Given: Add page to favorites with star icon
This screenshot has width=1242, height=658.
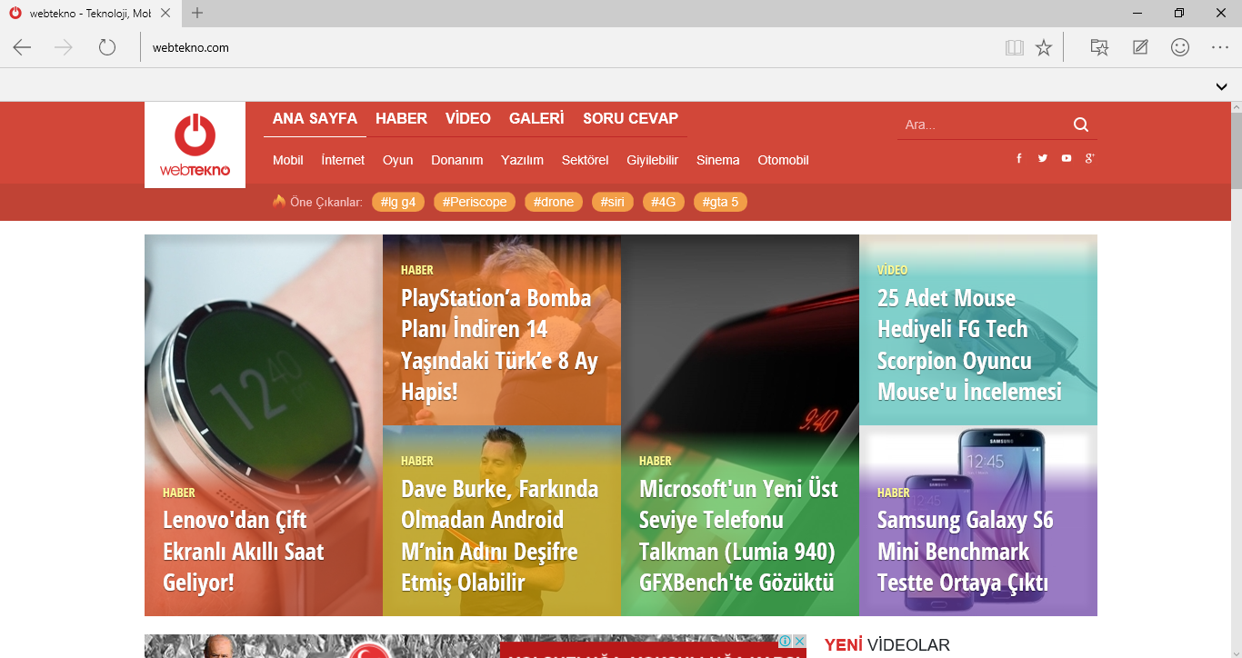Looking at the screenshot, I should coord(1044,47).
